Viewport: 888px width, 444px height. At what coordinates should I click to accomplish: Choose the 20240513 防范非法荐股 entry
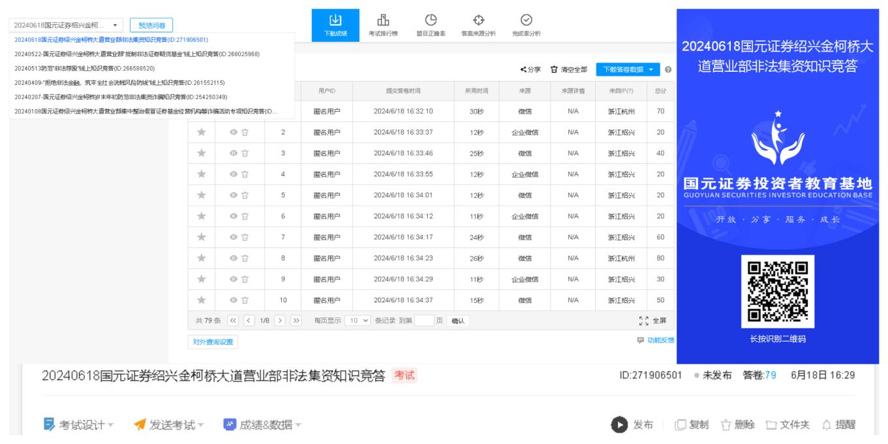click(x=84, y=69)
